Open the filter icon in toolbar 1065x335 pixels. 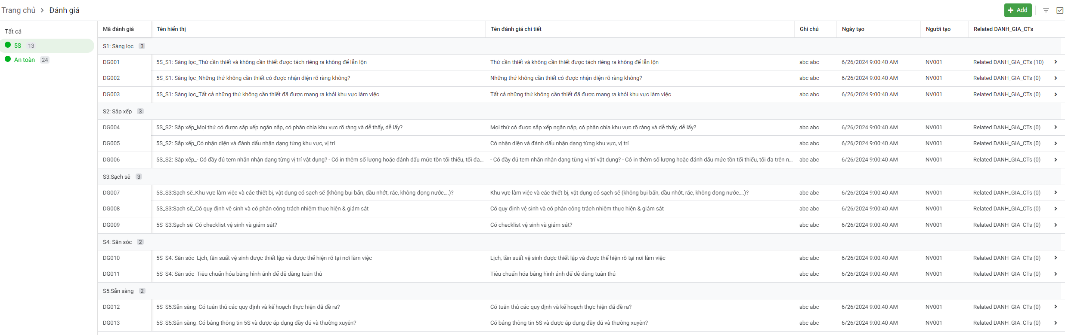(x=1046, y=10)
